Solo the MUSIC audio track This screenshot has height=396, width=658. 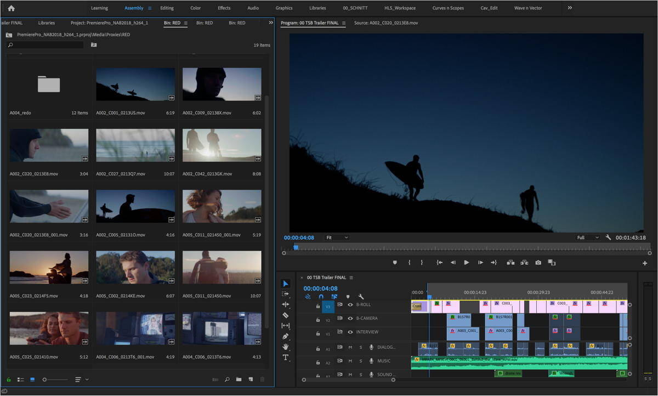point(361,361)
